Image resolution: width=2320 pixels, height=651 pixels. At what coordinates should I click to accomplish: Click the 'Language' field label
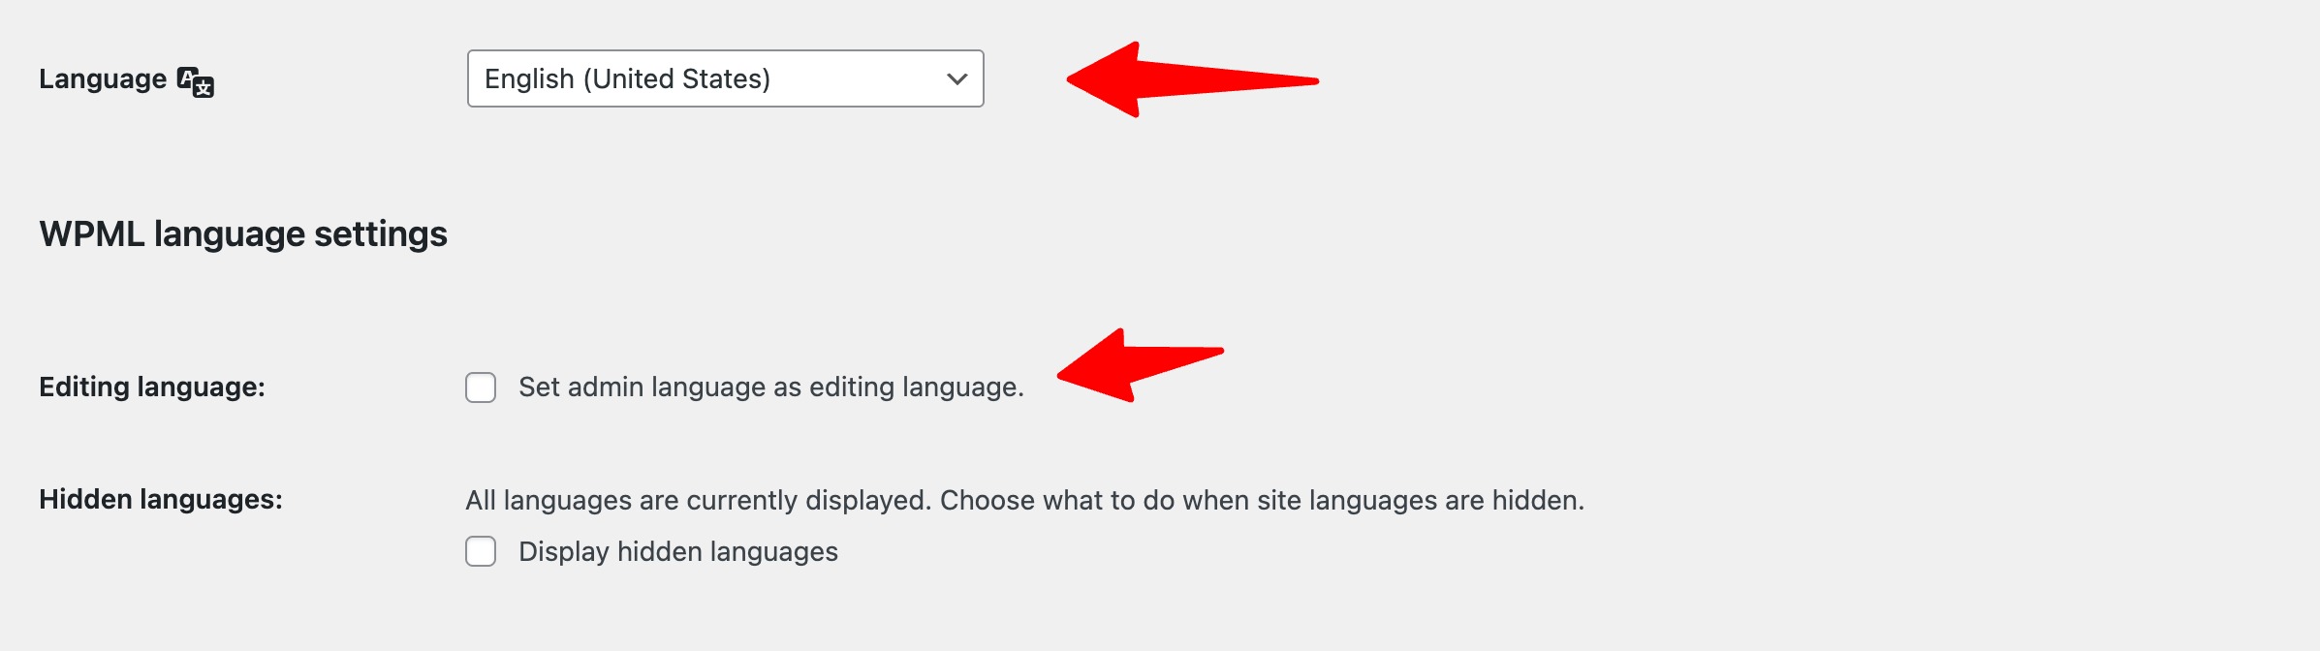pos(103,79)
